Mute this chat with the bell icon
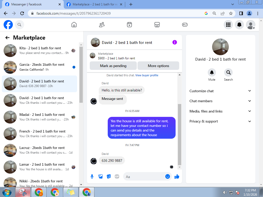Image resolution: width=263 pixels, height=197 pixels. pos(212,72)
